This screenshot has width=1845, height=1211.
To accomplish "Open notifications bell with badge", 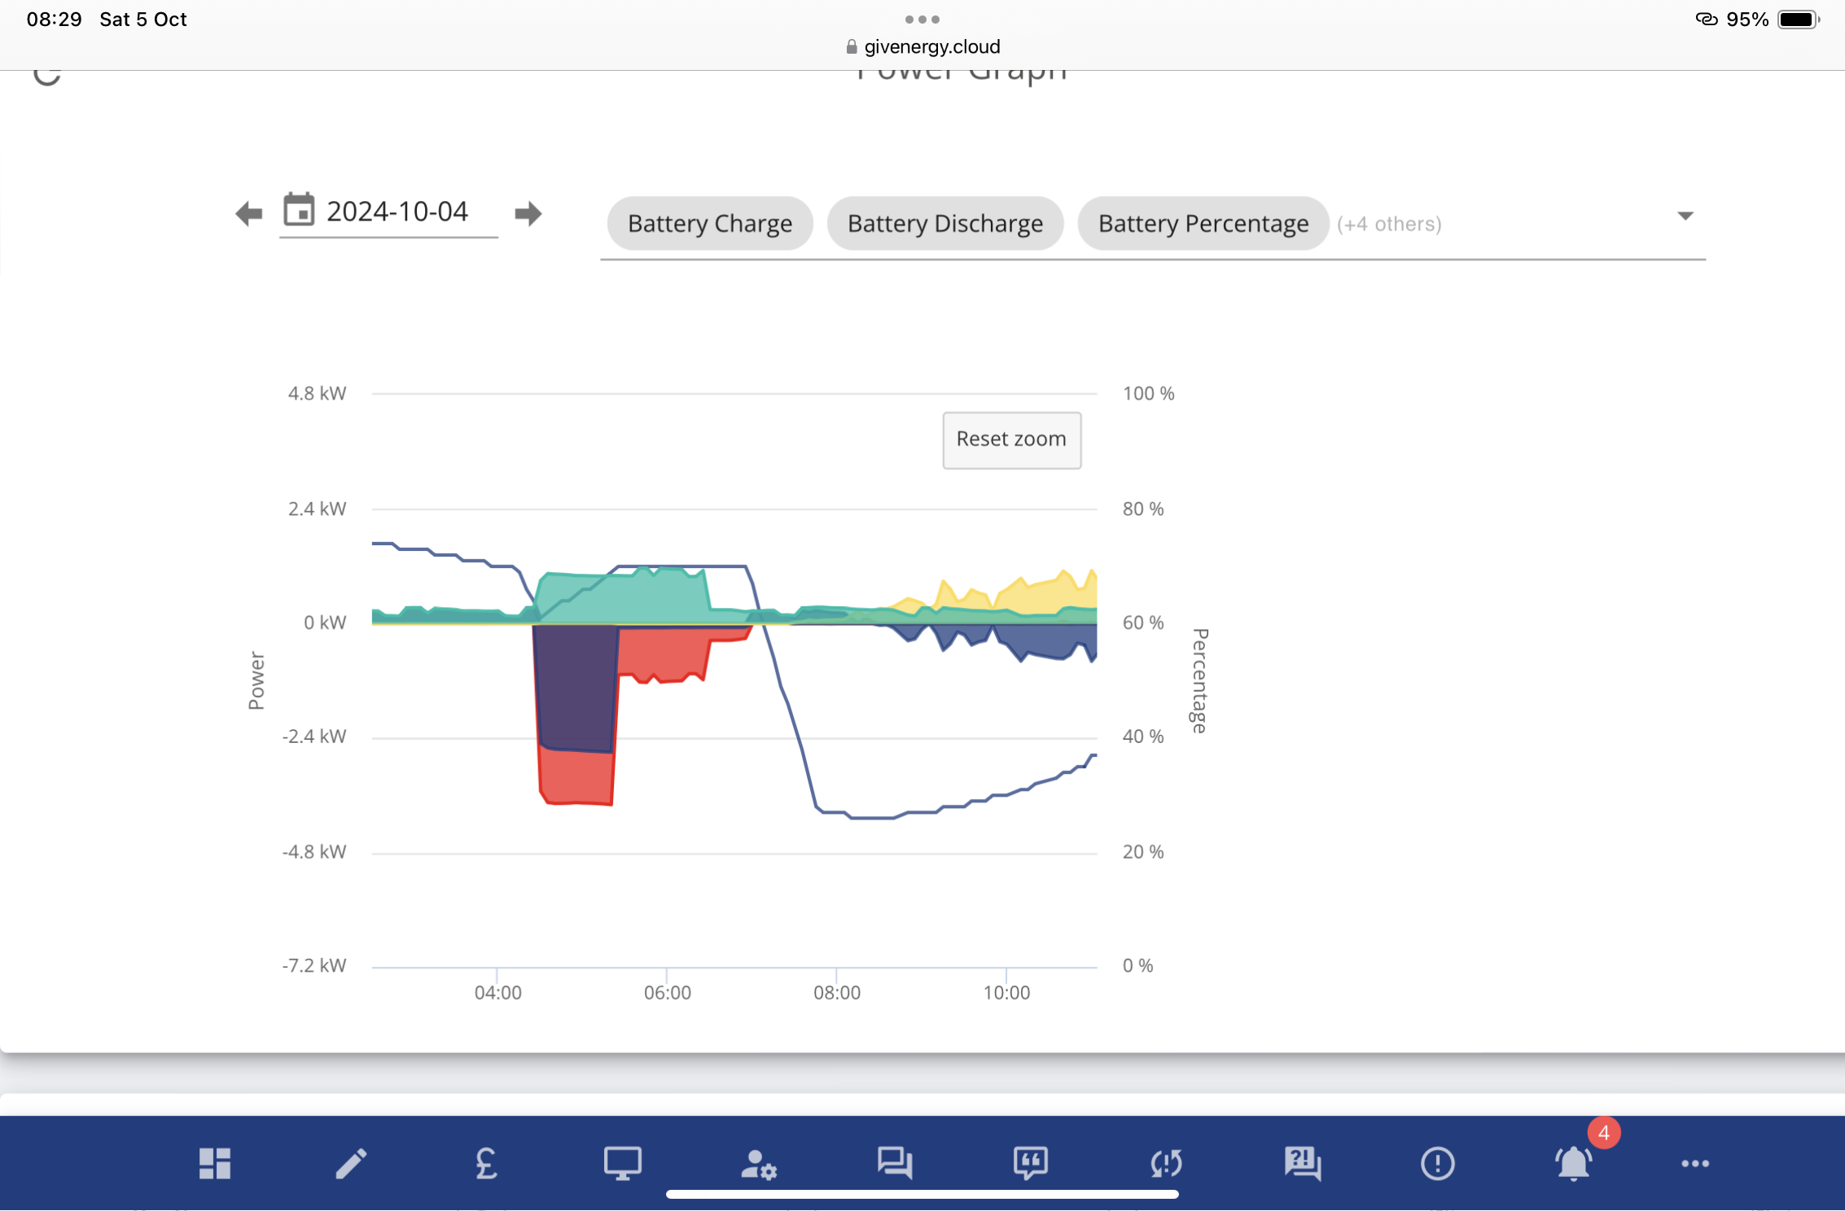I will (1575, 1162).
